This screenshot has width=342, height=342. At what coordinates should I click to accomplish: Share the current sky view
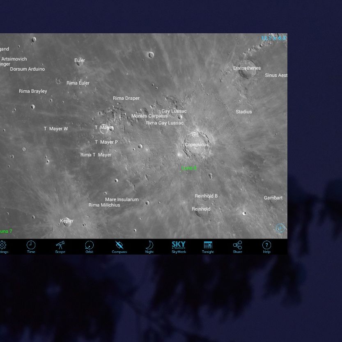pos(237,247)
